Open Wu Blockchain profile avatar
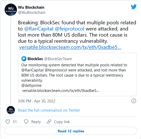Image resolution: width=141 pixels, height=139 pixels. coord(11,10)
